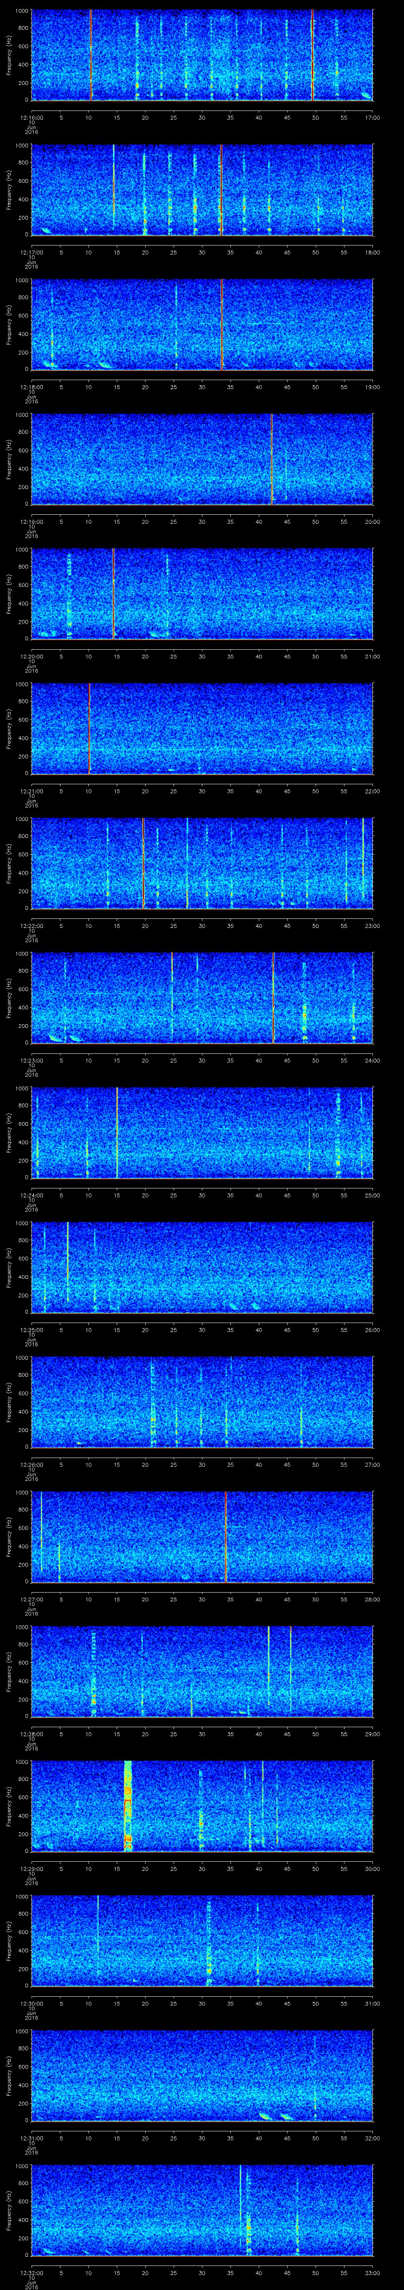
Task: Click the red vertical line in the 12:20:00 panel
Action: [x=114, y=594]
